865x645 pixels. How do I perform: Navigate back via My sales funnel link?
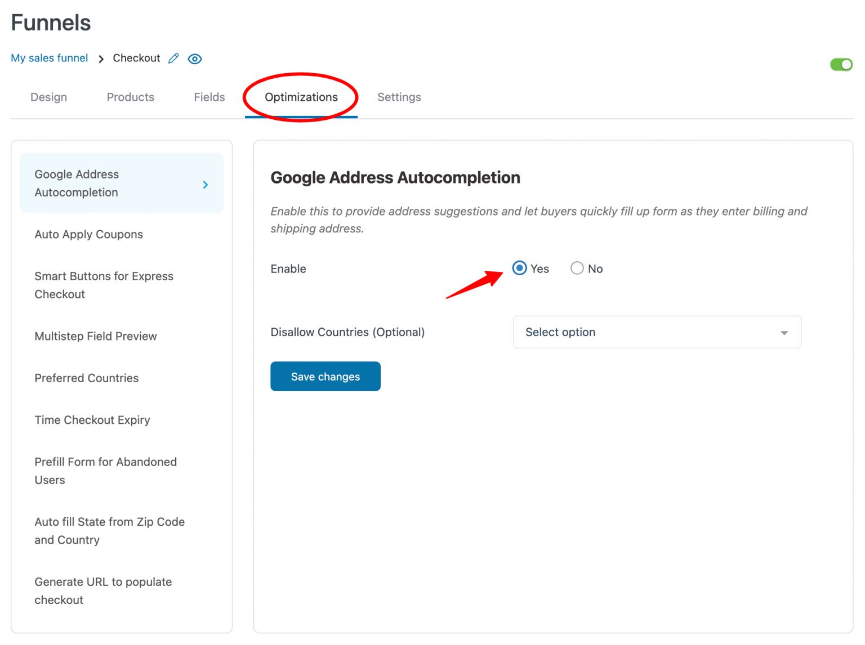pyautogui.click(x=49, y=58)
